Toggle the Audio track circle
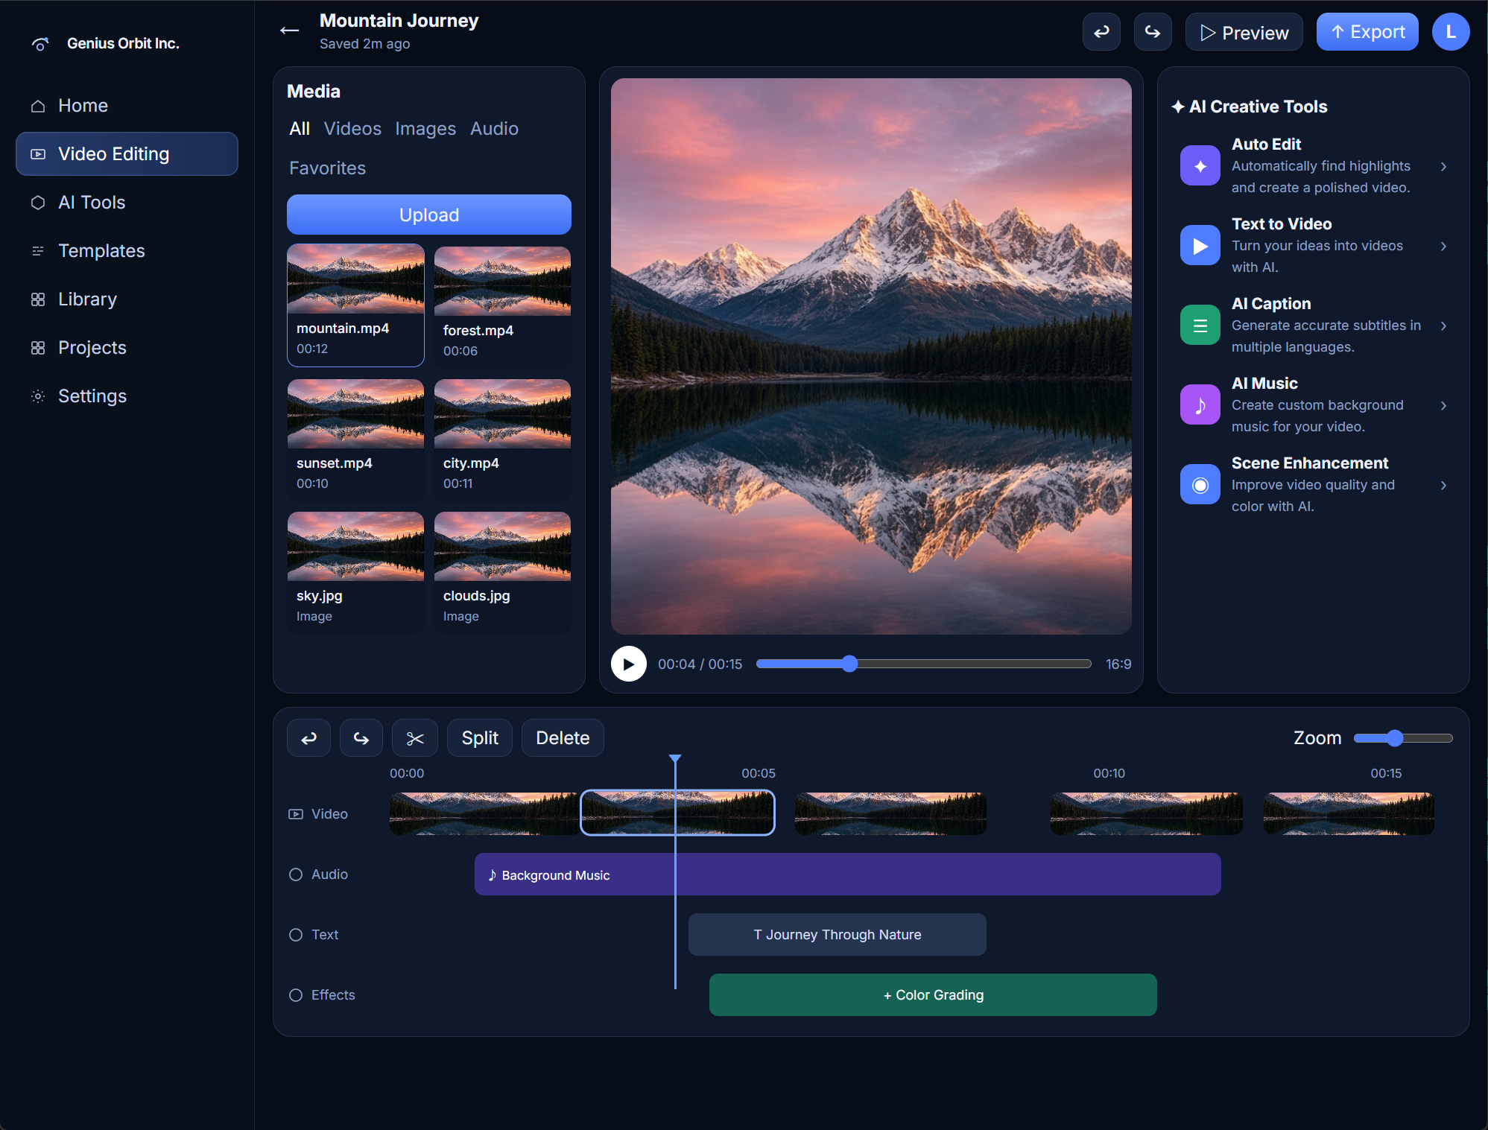Image resolution: width=1488 pixels, height=1130 pixels. (x=296, y=875)
